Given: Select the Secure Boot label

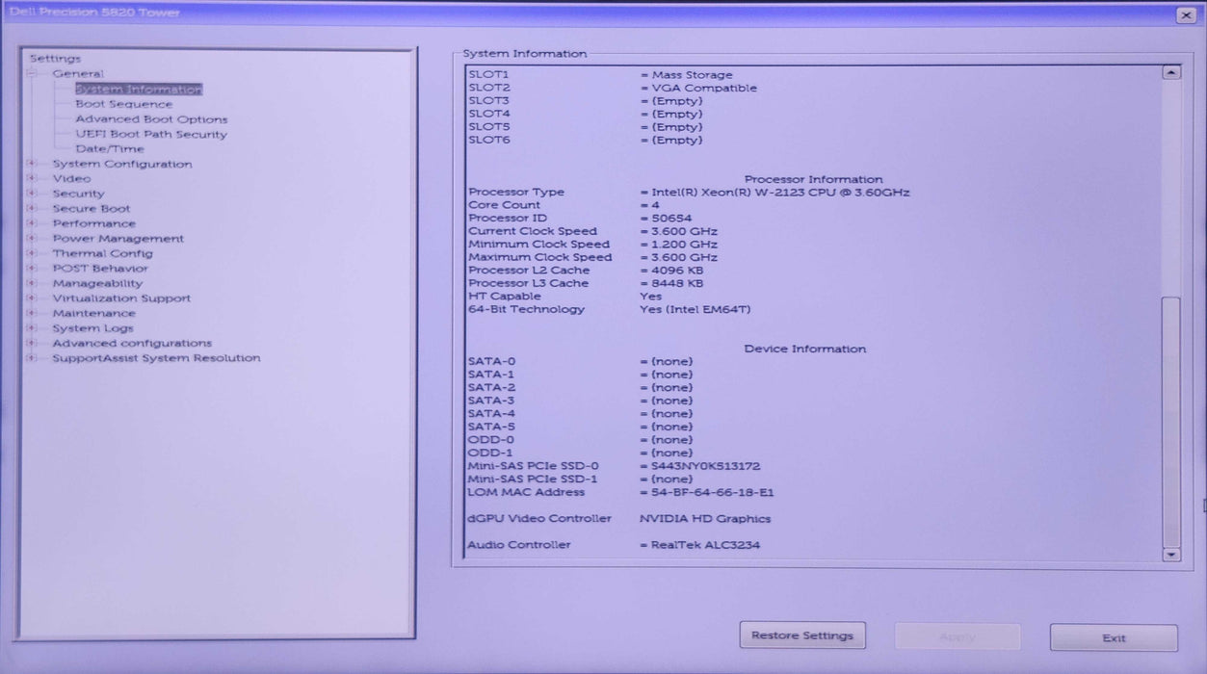Looking at the screenshot, I should (x=92, y=208).
